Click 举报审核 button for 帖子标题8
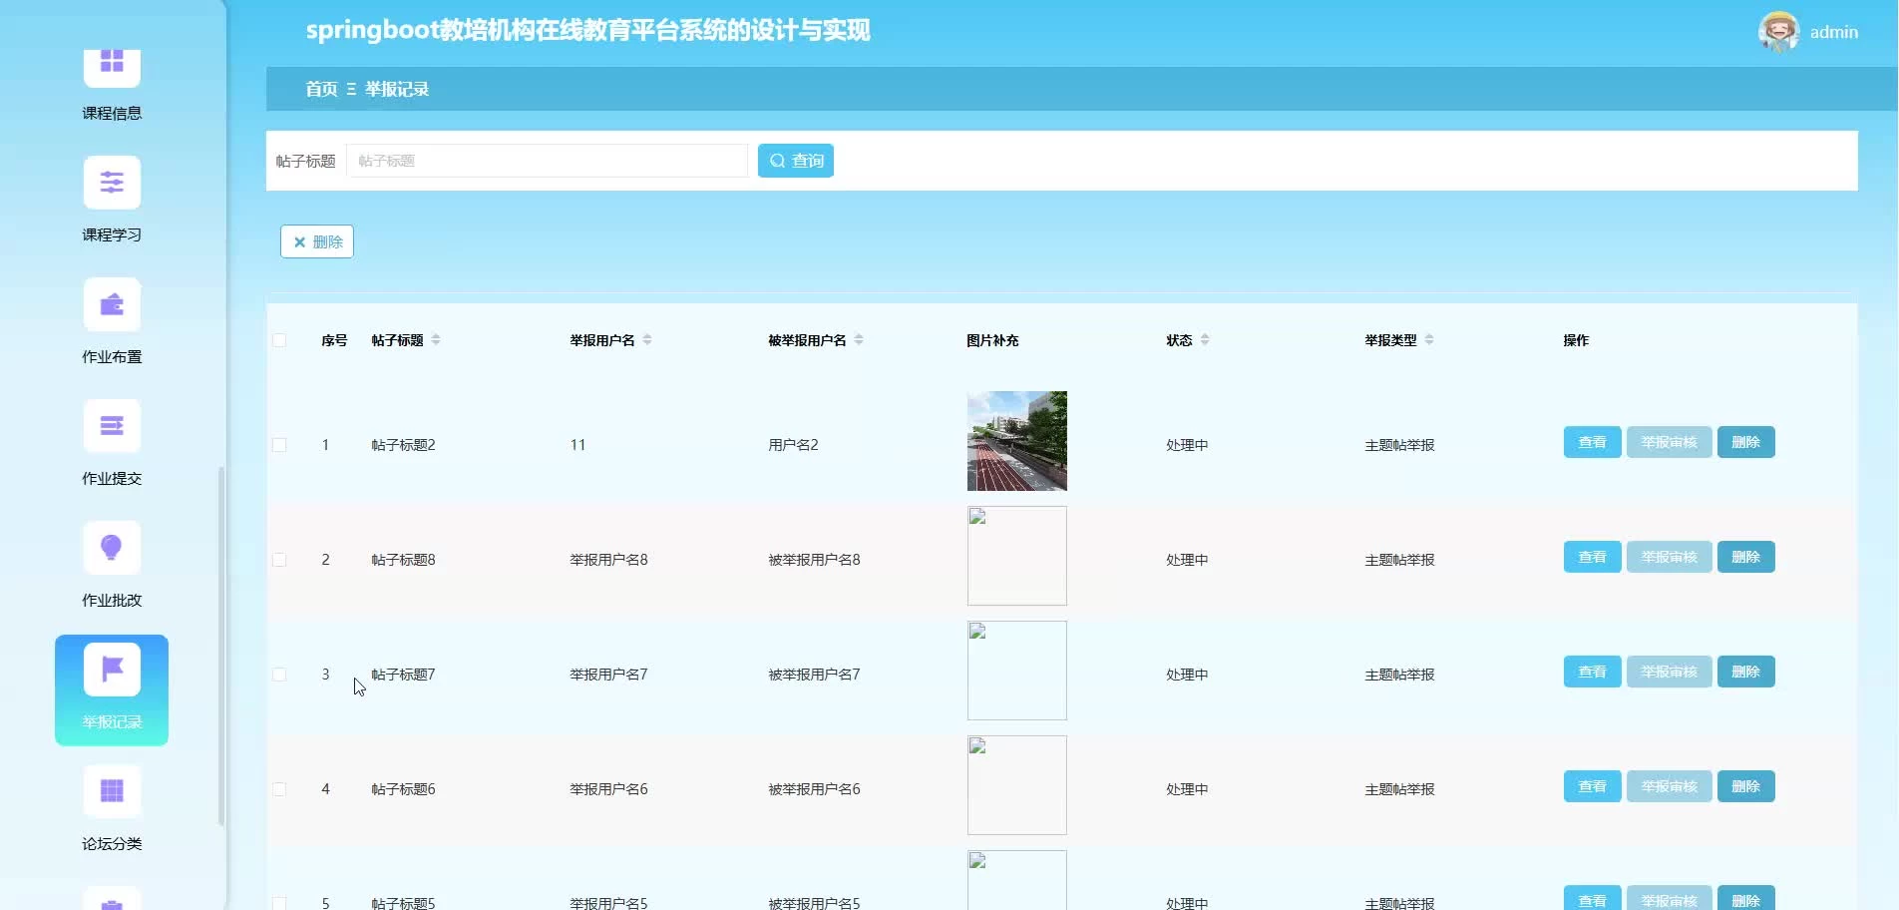This screenshot has height=910, width=1899. point(1669,557)
